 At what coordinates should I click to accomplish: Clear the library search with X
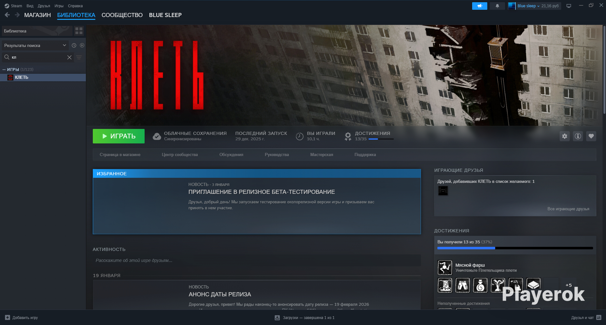coord(69,57)
